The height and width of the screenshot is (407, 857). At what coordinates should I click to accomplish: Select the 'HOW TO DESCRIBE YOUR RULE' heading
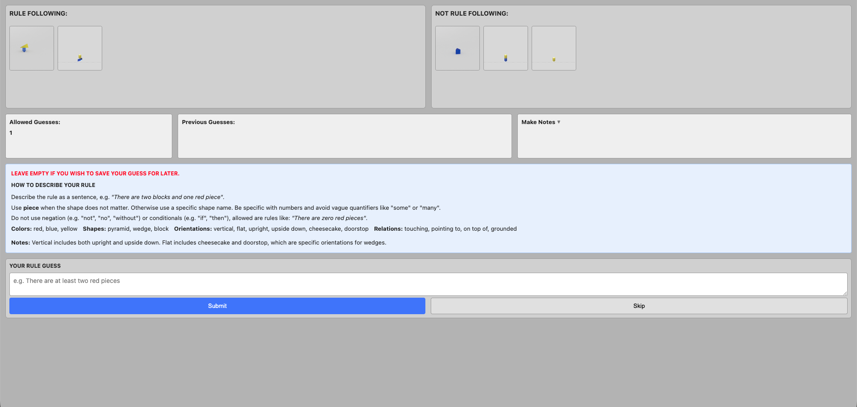point(53,185)
